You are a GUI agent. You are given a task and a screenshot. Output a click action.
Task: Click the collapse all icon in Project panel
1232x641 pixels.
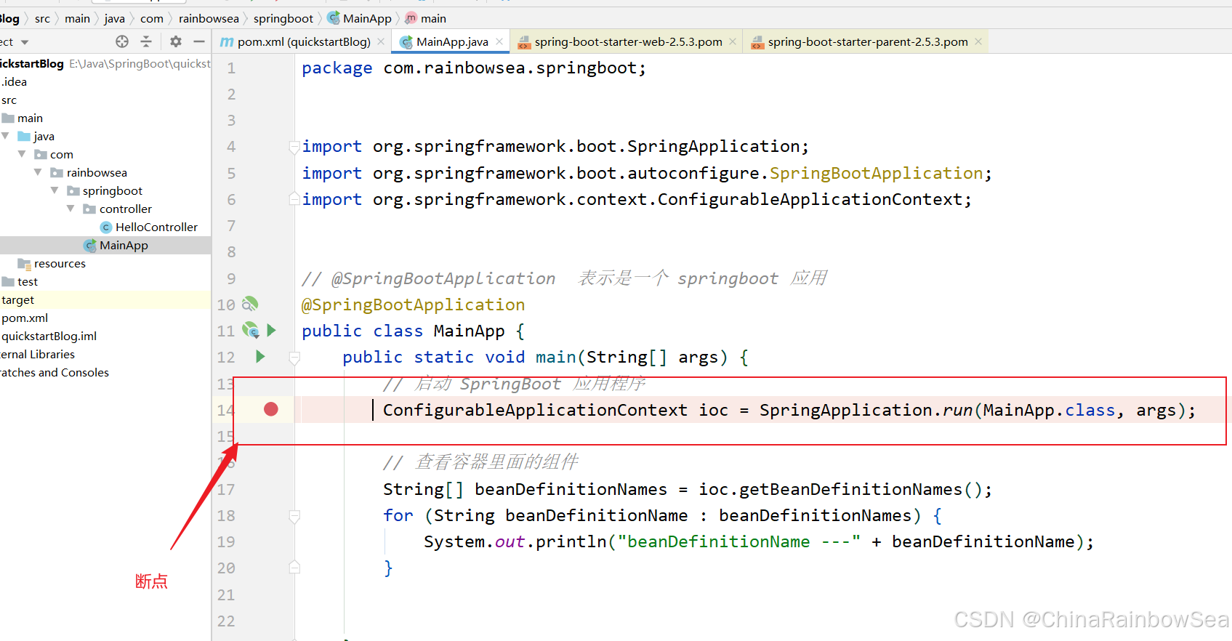(146, 41)
